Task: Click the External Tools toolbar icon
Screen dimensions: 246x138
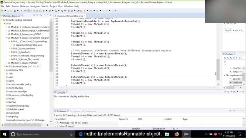Action: [62, 11]
